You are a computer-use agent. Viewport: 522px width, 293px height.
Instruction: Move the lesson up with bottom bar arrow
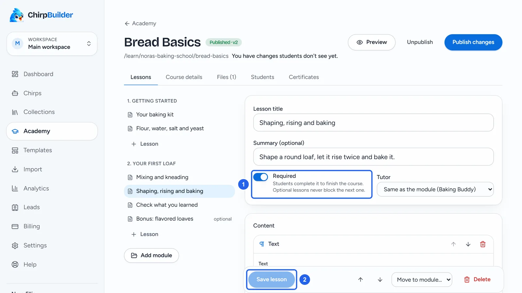[x=361, y=280]
